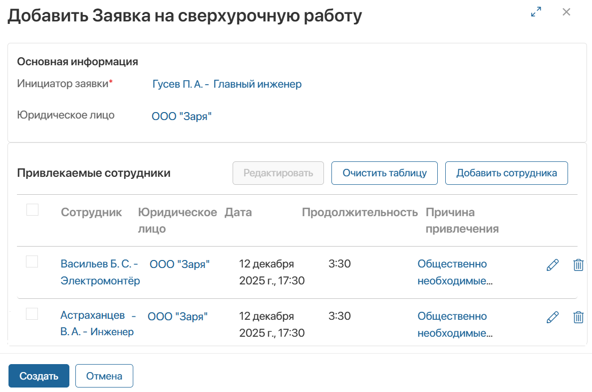Screen dimensions: 592x392
Task: Open the legal entity link in Основная информация
Action: 182,116
